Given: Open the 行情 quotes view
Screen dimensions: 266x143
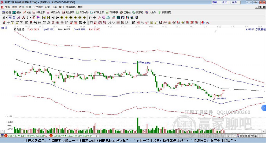Looking at the screenshot, I should point(6,12).
